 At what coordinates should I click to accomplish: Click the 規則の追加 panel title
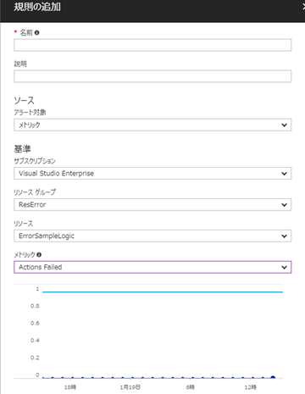(x=37, y=7)
